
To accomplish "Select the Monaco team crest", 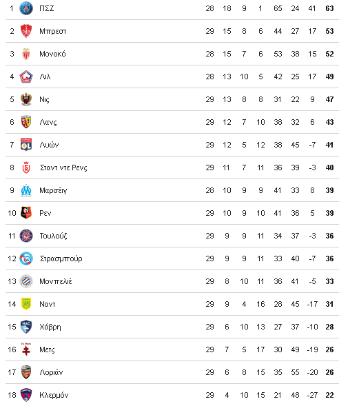I will tap(26, 54).
